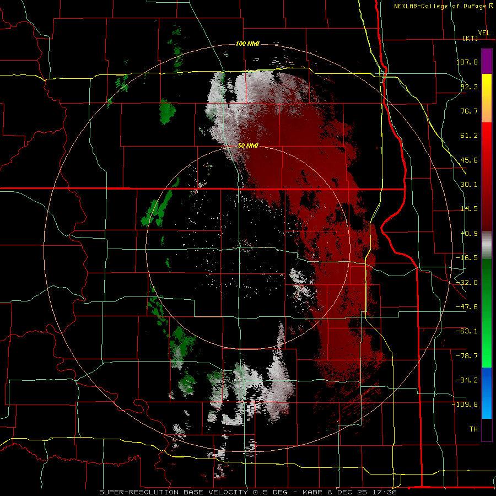
Task: Select the 30.1 scale value
Action: [469, 185]
